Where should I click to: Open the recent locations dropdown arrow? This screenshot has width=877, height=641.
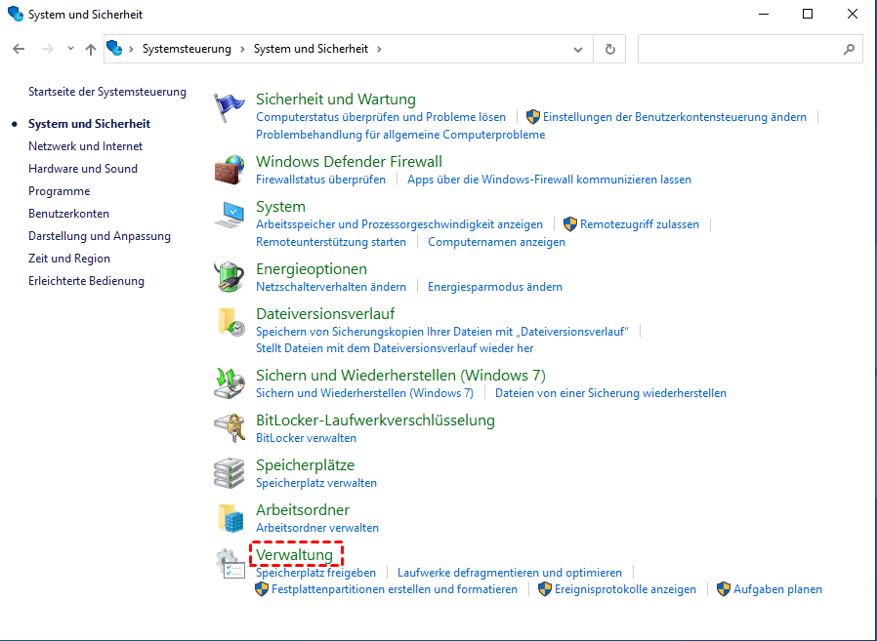pos(70,49)
